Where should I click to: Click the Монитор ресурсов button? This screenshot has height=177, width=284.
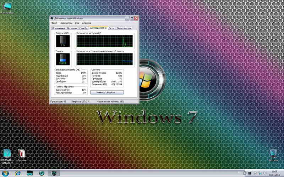[x=107, y=92]
